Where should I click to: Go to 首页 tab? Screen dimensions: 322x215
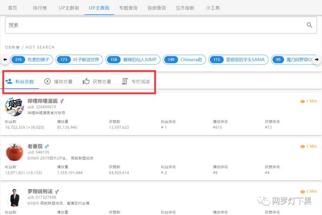[13, 8]
